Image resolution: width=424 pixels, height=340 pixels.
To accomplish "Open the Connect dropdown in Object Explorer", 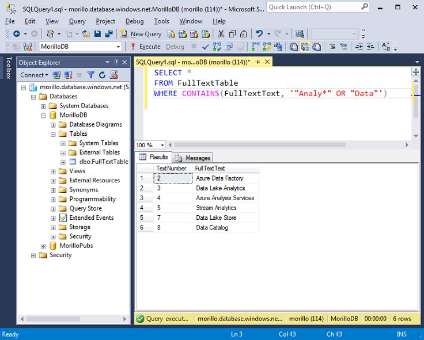I will click(x=34, y=75).
